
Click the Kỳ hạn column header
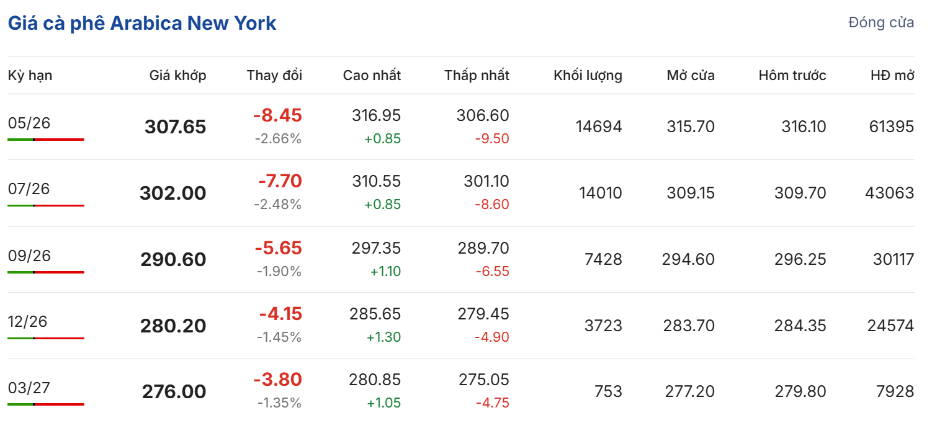coord(30,76)
